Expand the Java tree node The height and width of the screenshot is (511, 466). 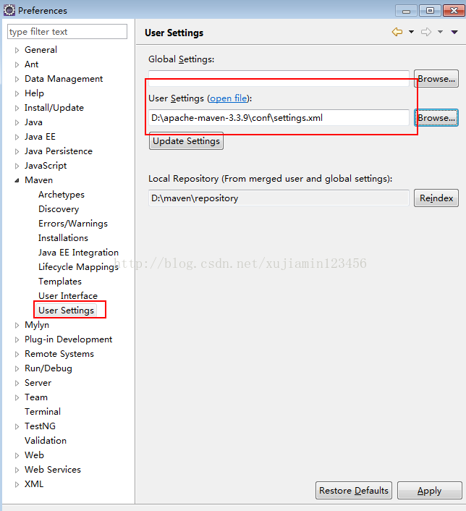tap(17, 122)
